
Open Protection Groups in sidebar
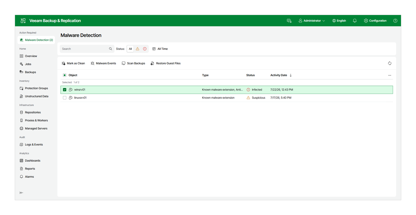click(34, 88)
